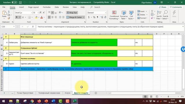Select the Format Painter brush
The image size is (185, 104).
coord(9,18)
